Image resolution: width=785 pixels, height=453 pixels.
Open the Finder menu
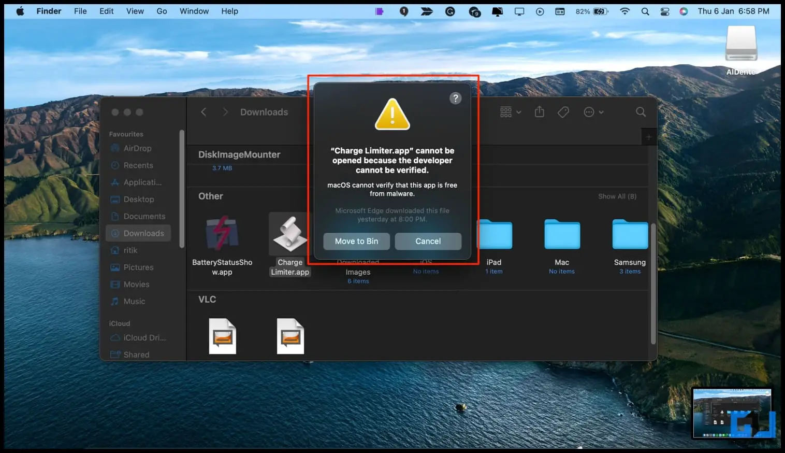click(49, 11)
